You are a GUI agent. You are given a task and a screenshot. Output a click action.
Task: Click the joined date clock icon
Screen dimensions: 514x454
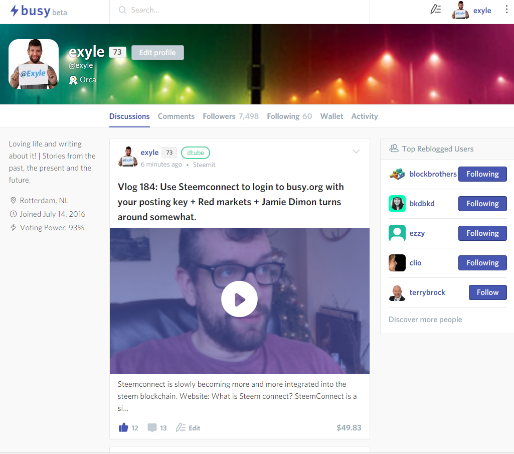(13, 214)
